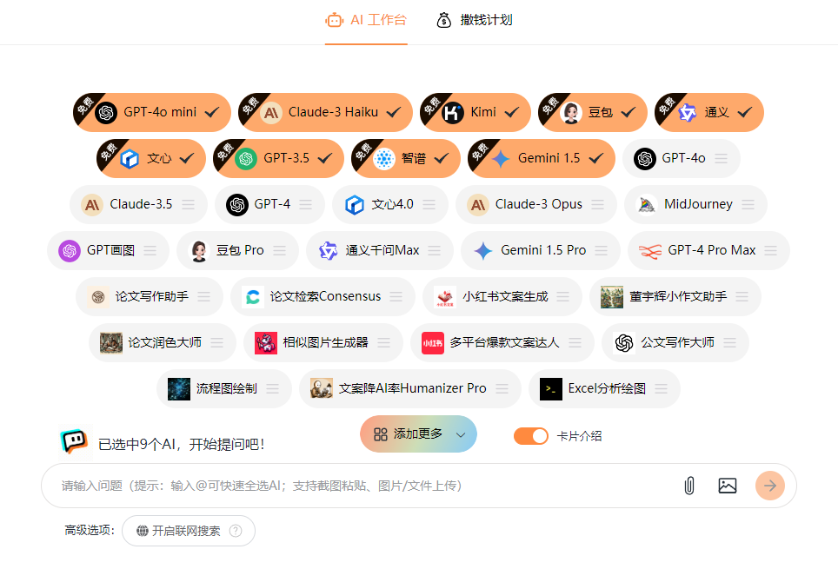This screenshot has height=569, width=838.
Task: Uncheck the 文心 free model chip
Action: pyautogui.click(x=151, y=159)
